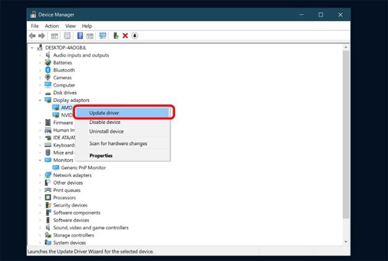This screenshot has height=261, width=388.
Task: Click the Print queues printer icon
Action: tap(48, 190)
